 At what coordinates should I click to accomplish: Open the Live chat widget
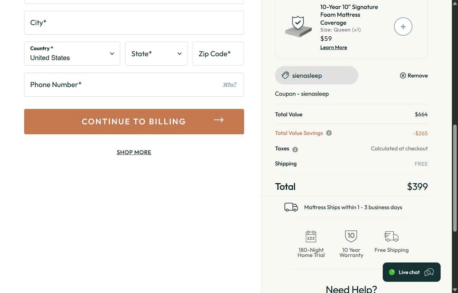pyautogui.click(x=412, y=272)
